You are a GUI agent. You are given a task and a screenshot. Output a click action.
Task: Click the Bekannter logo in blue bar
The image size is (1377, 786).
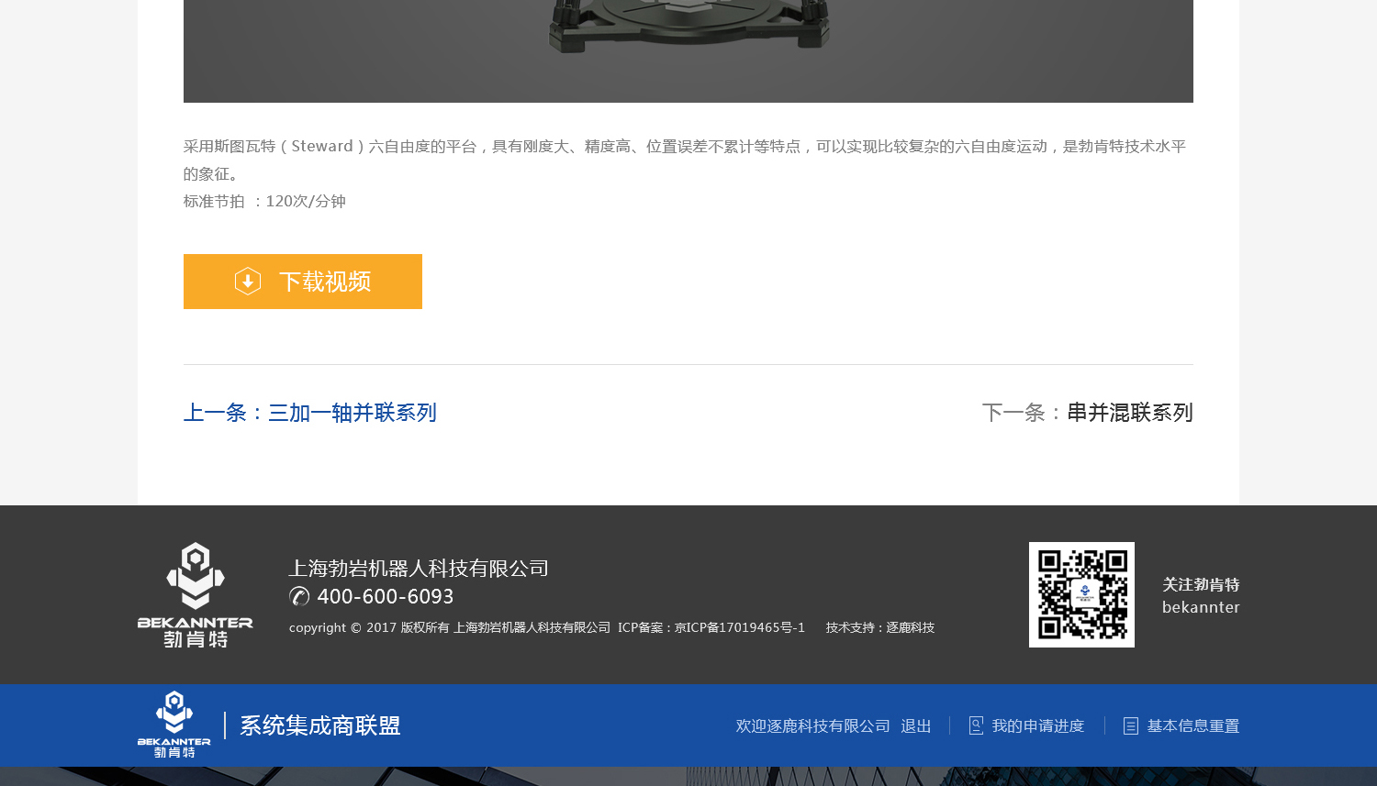[x=174, y=725]
